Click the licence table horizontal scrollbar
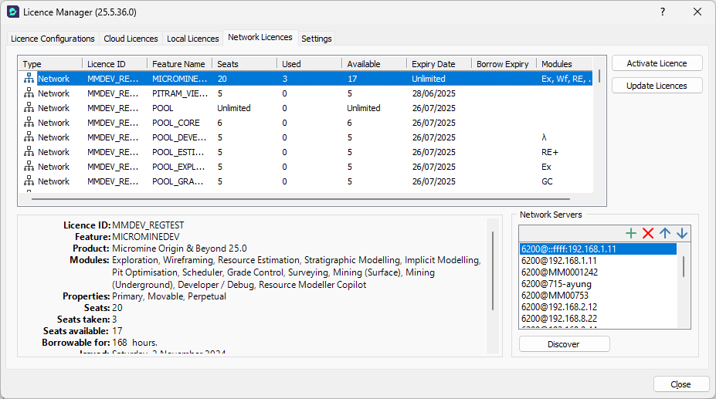The image size is (716, 399). (300, 199)
